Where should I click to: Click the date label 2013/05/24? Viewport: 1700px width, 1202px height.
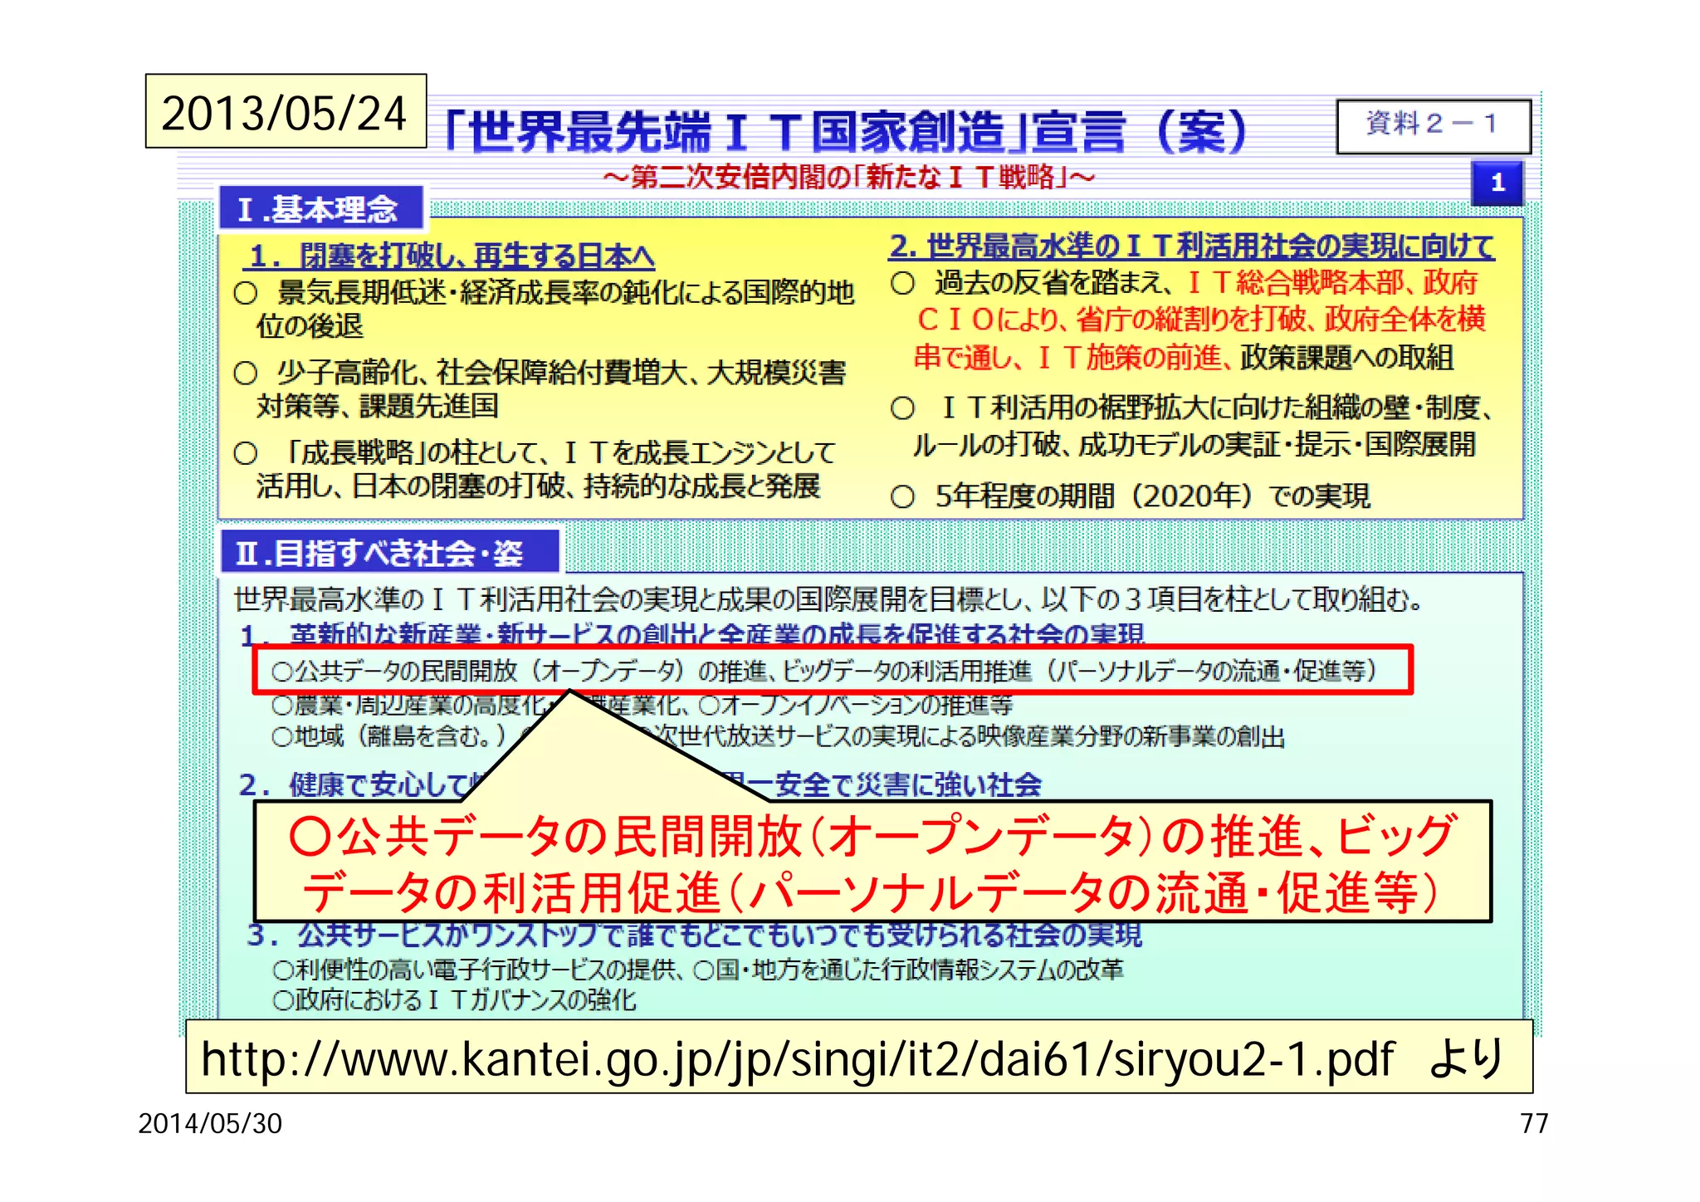click(286, 112)
